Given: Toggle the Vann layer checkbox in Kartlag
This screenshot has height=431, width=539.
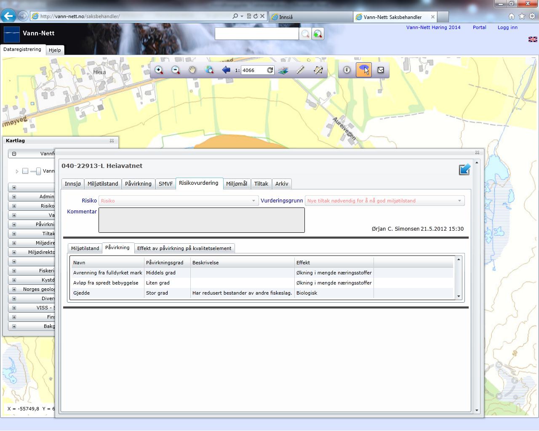Looking at the screenshot, I should click(25, 171).
